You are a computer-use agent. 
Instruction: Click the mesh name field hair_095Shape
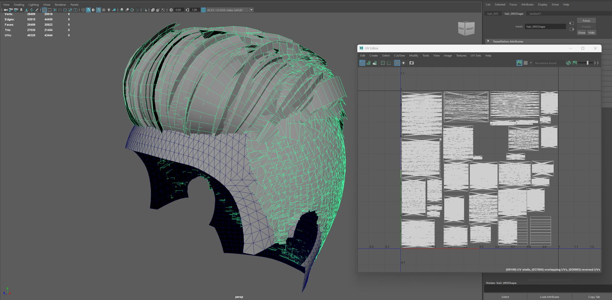[x=545, y=26]
